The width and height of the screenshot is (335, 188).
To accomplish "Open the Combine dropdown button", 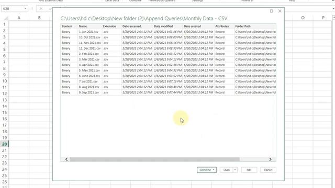I will click(x=206, y=170).
